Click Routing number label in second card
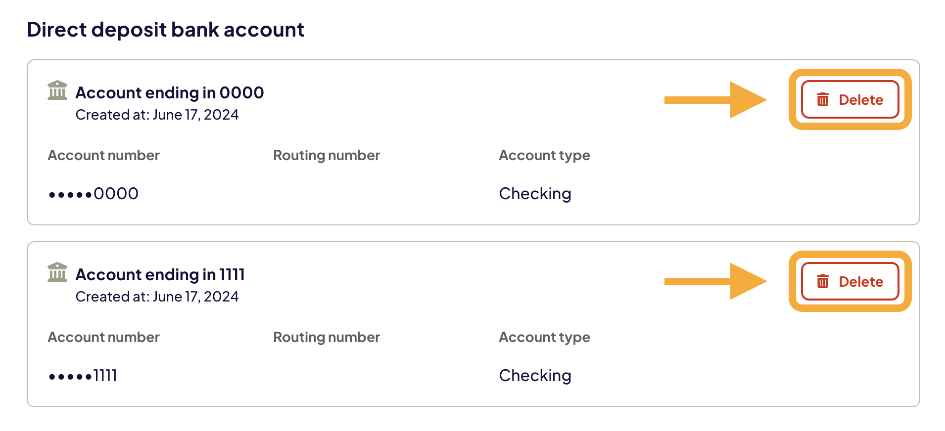This screenshot has height=431, width=945. [327, 338]
